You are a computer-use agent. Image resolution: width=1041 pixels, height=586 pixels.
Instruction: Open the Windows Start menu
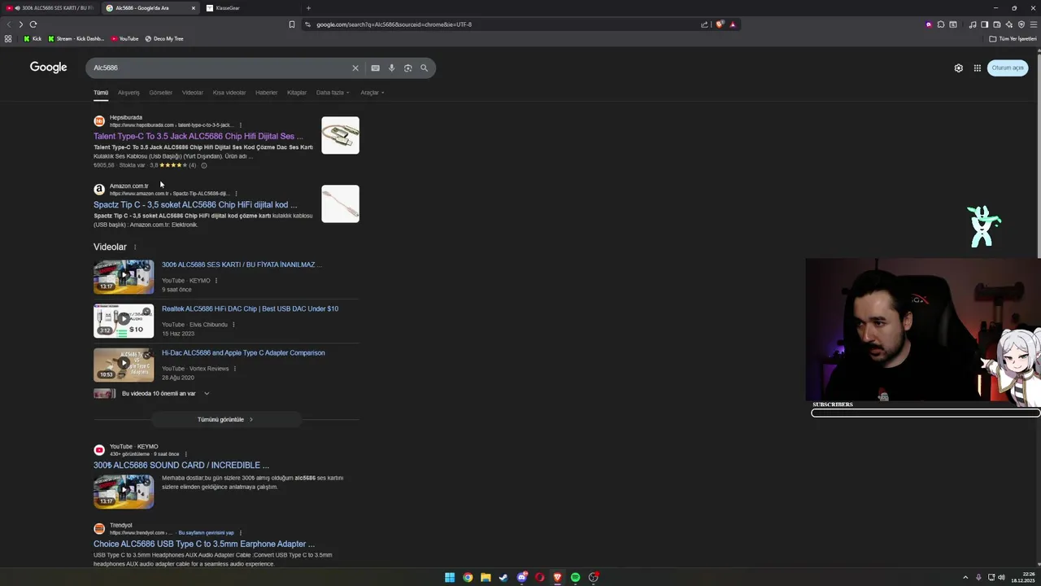tap(450, 577)
